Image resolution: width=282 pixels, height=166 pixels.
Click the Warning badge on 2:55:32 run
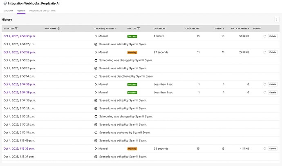[x=132, y=53]
